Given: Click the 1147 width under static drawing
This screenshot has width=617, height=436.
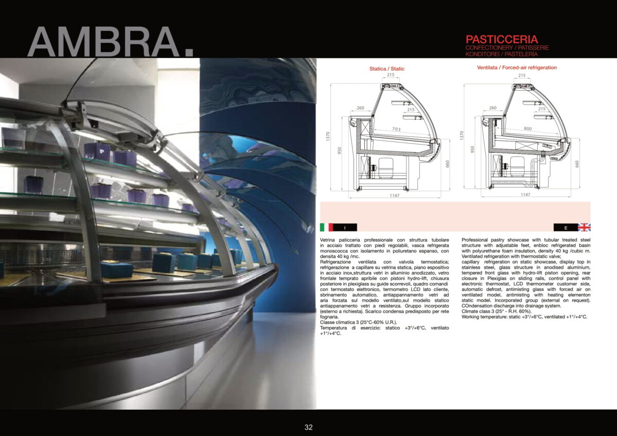Looking at the screenshot, I should 395,195.
